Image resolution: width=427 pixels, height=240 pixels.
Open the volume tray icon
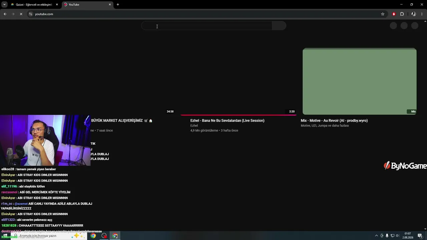(398, 236)
